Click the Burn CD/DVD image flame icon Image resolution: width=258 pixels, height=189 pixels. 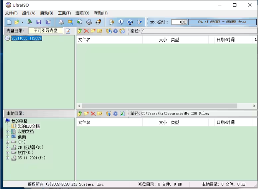tap(98, 22)
